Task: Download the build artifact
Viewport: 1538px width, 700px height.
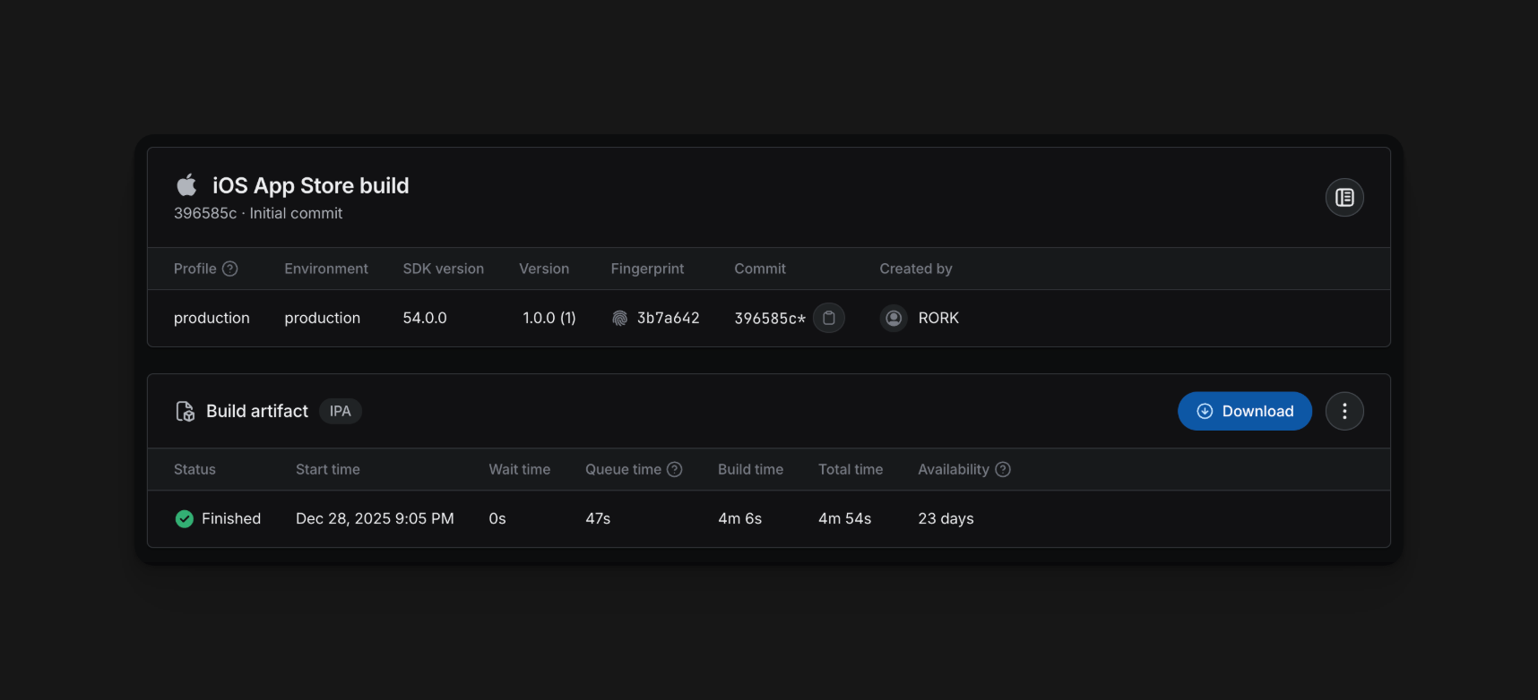Action: tap(1245, 411)
